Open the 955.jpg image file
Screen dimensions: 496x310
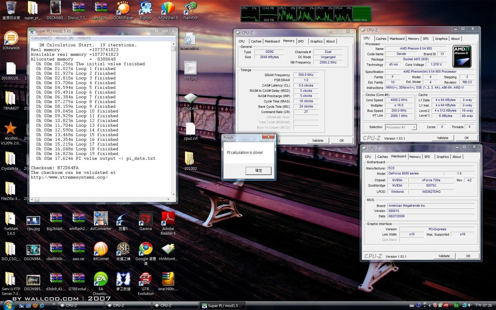pyautogui.click(x=190, y=71)
